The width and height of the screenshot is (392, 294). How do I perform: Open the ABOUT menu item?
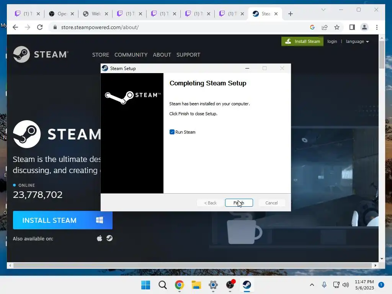(162, 55)
